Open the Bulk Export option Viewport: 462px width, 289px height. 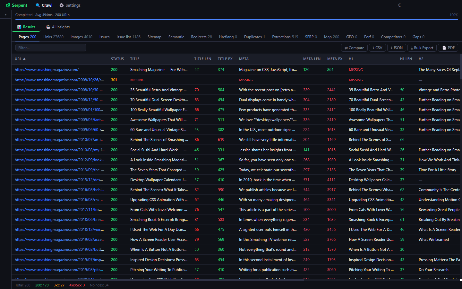coord(422,48)
